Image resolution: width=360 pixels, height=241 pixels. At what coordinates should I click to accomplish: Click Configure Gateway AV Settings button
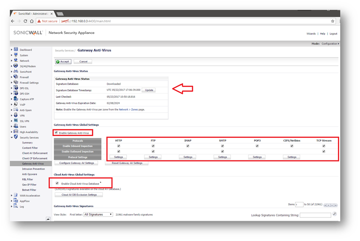(76, 163)
